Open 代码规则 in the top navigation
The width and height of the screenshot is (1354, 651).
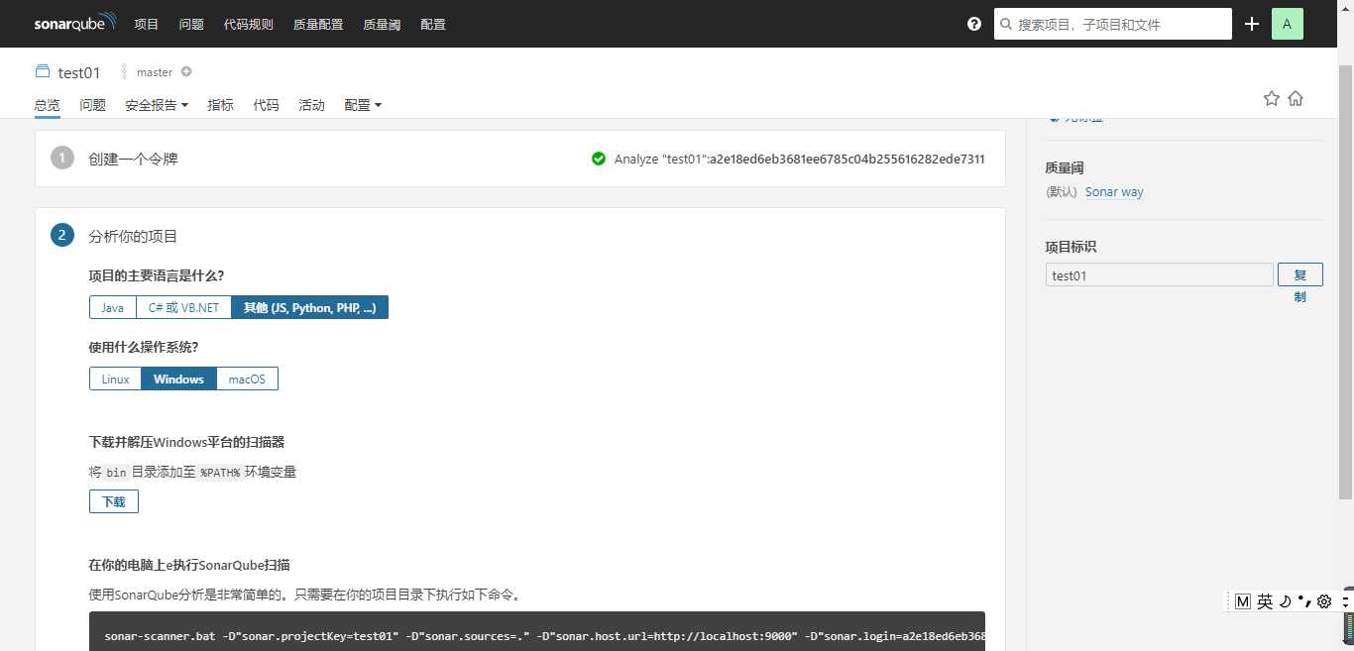click(x=249, y=24)
